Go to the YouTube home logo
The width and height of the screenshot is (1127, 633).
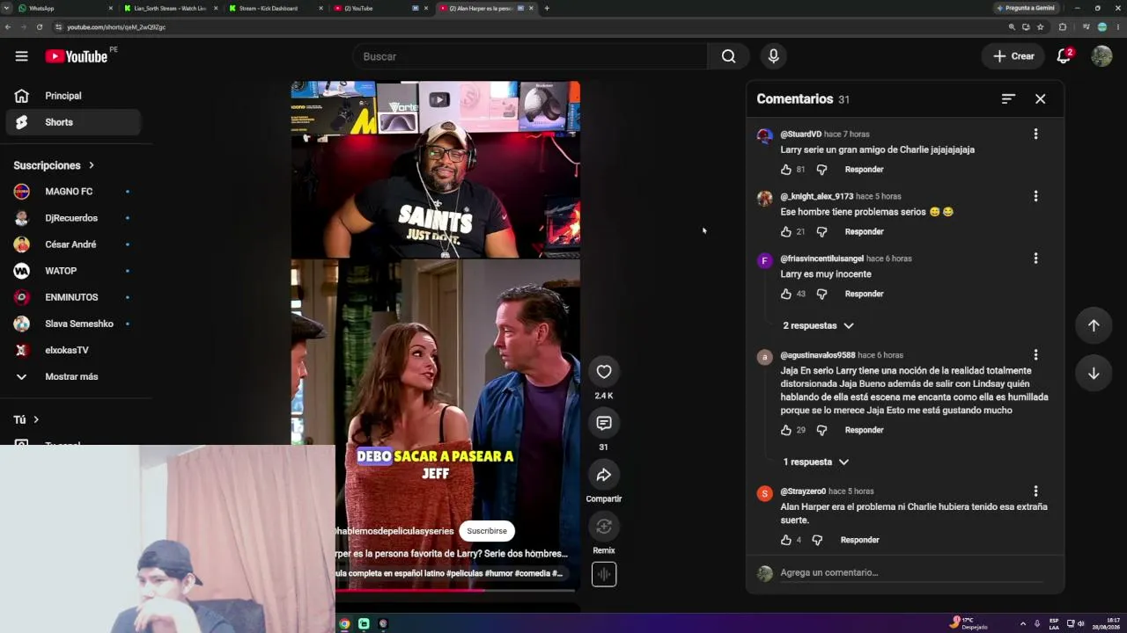[77, 56]
